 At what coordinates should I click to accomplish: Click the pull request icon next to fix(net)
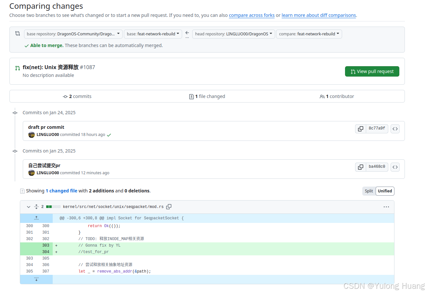(x=18, y=68)
